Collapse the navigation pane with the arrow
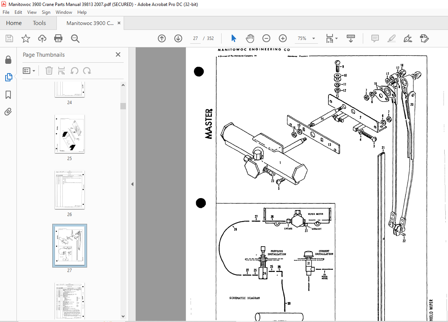 pos(132,184)
